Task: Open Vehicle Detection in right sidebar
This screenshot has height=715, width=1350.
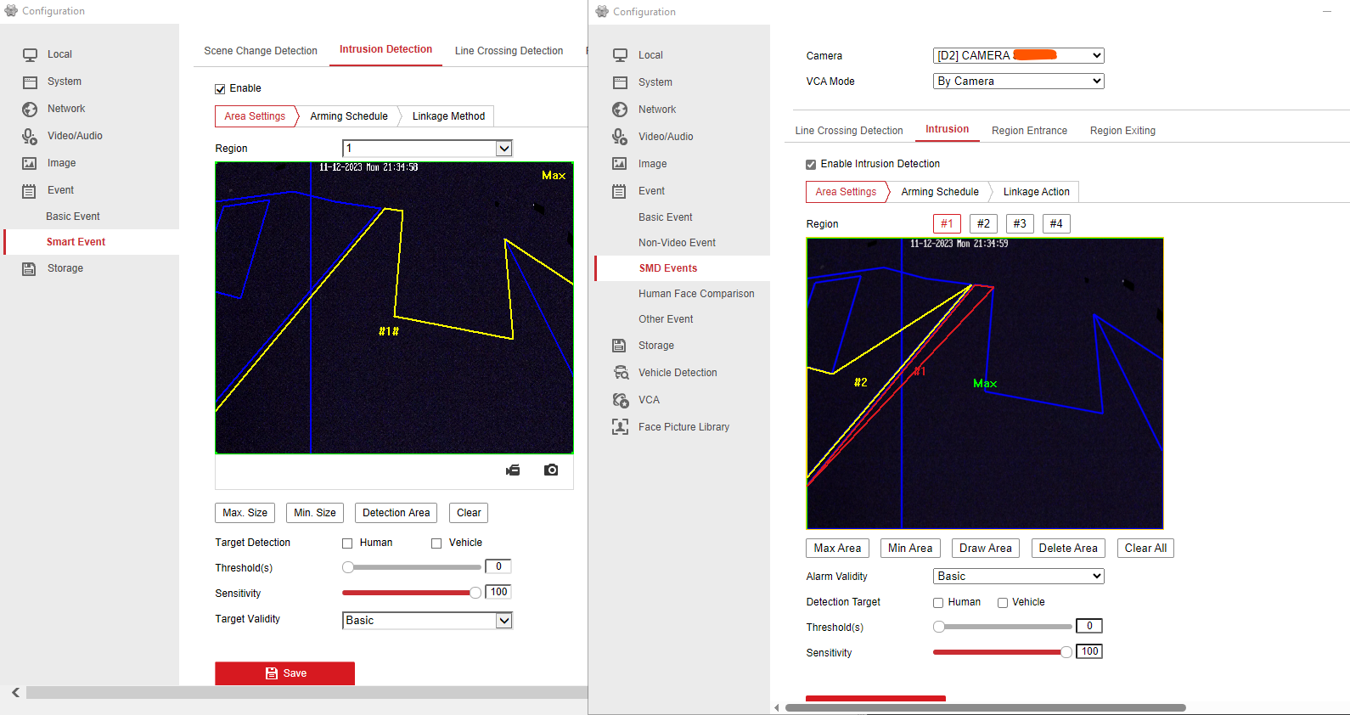Action: click(x=677, y=373)
